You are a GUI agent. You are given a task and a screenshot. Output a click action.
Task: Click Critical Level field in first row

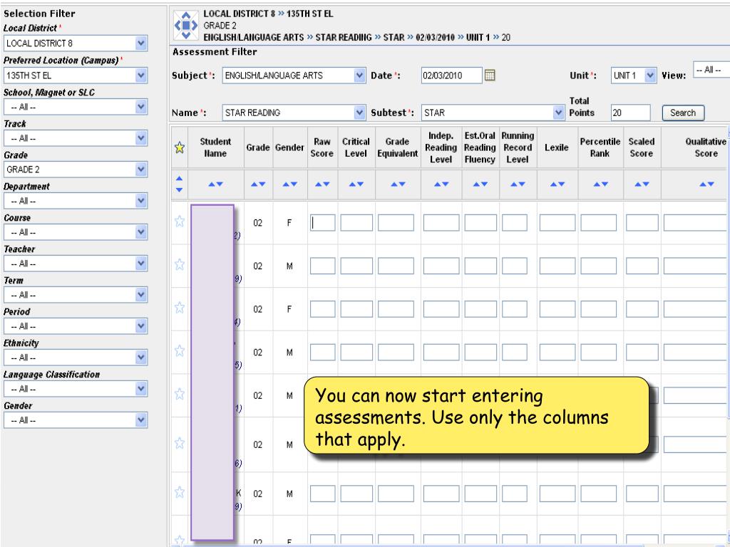pos(356,223)
